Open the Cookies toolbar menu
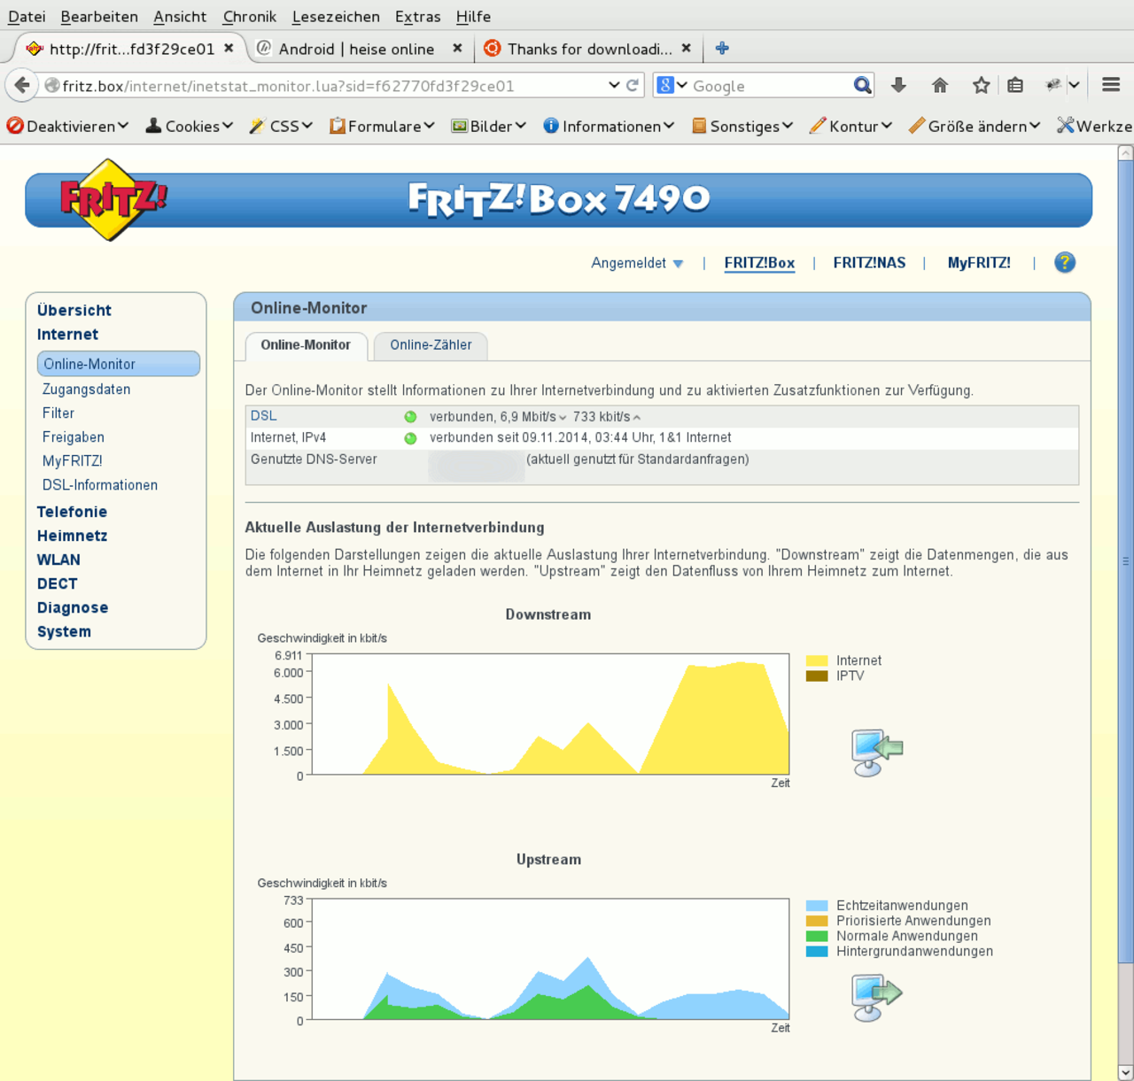The height and width of the screenshot is (1081, 1134). click(190, 126)
